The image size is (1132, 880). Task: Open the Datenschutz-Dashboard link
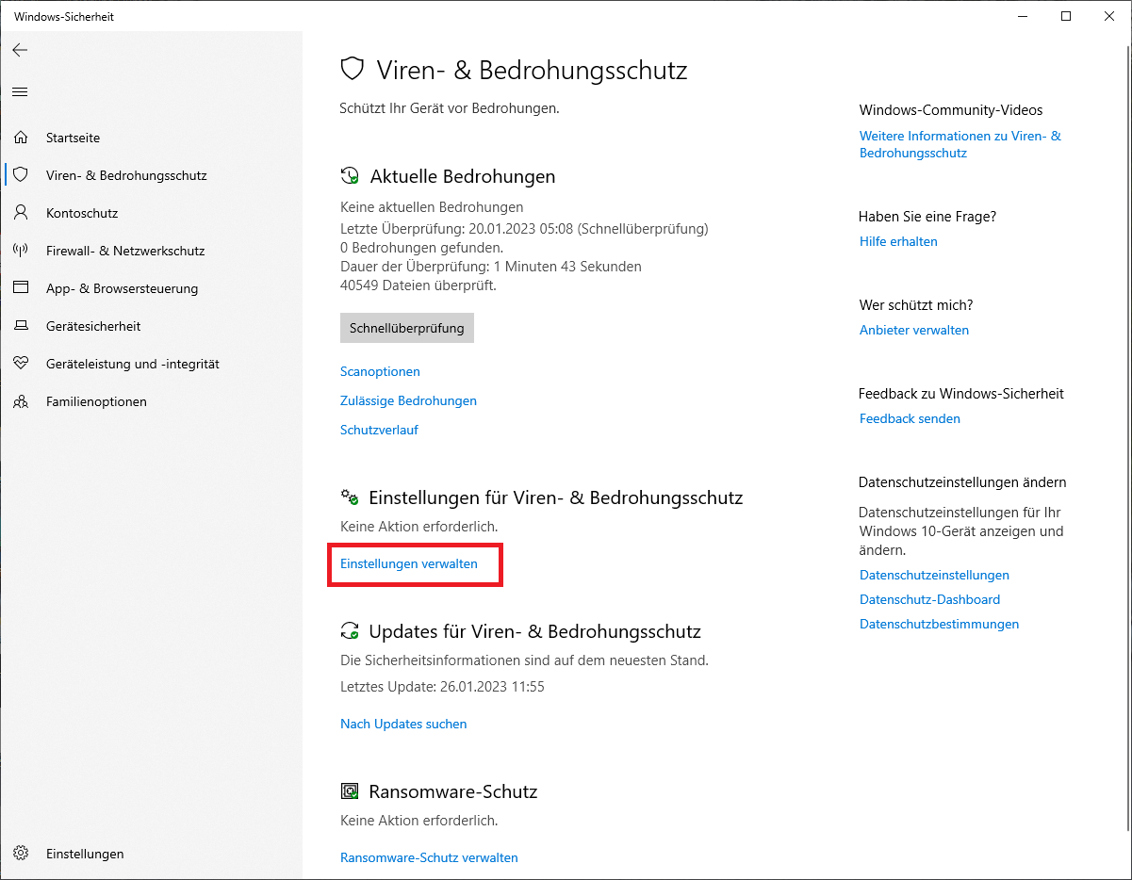pos(929,599)
